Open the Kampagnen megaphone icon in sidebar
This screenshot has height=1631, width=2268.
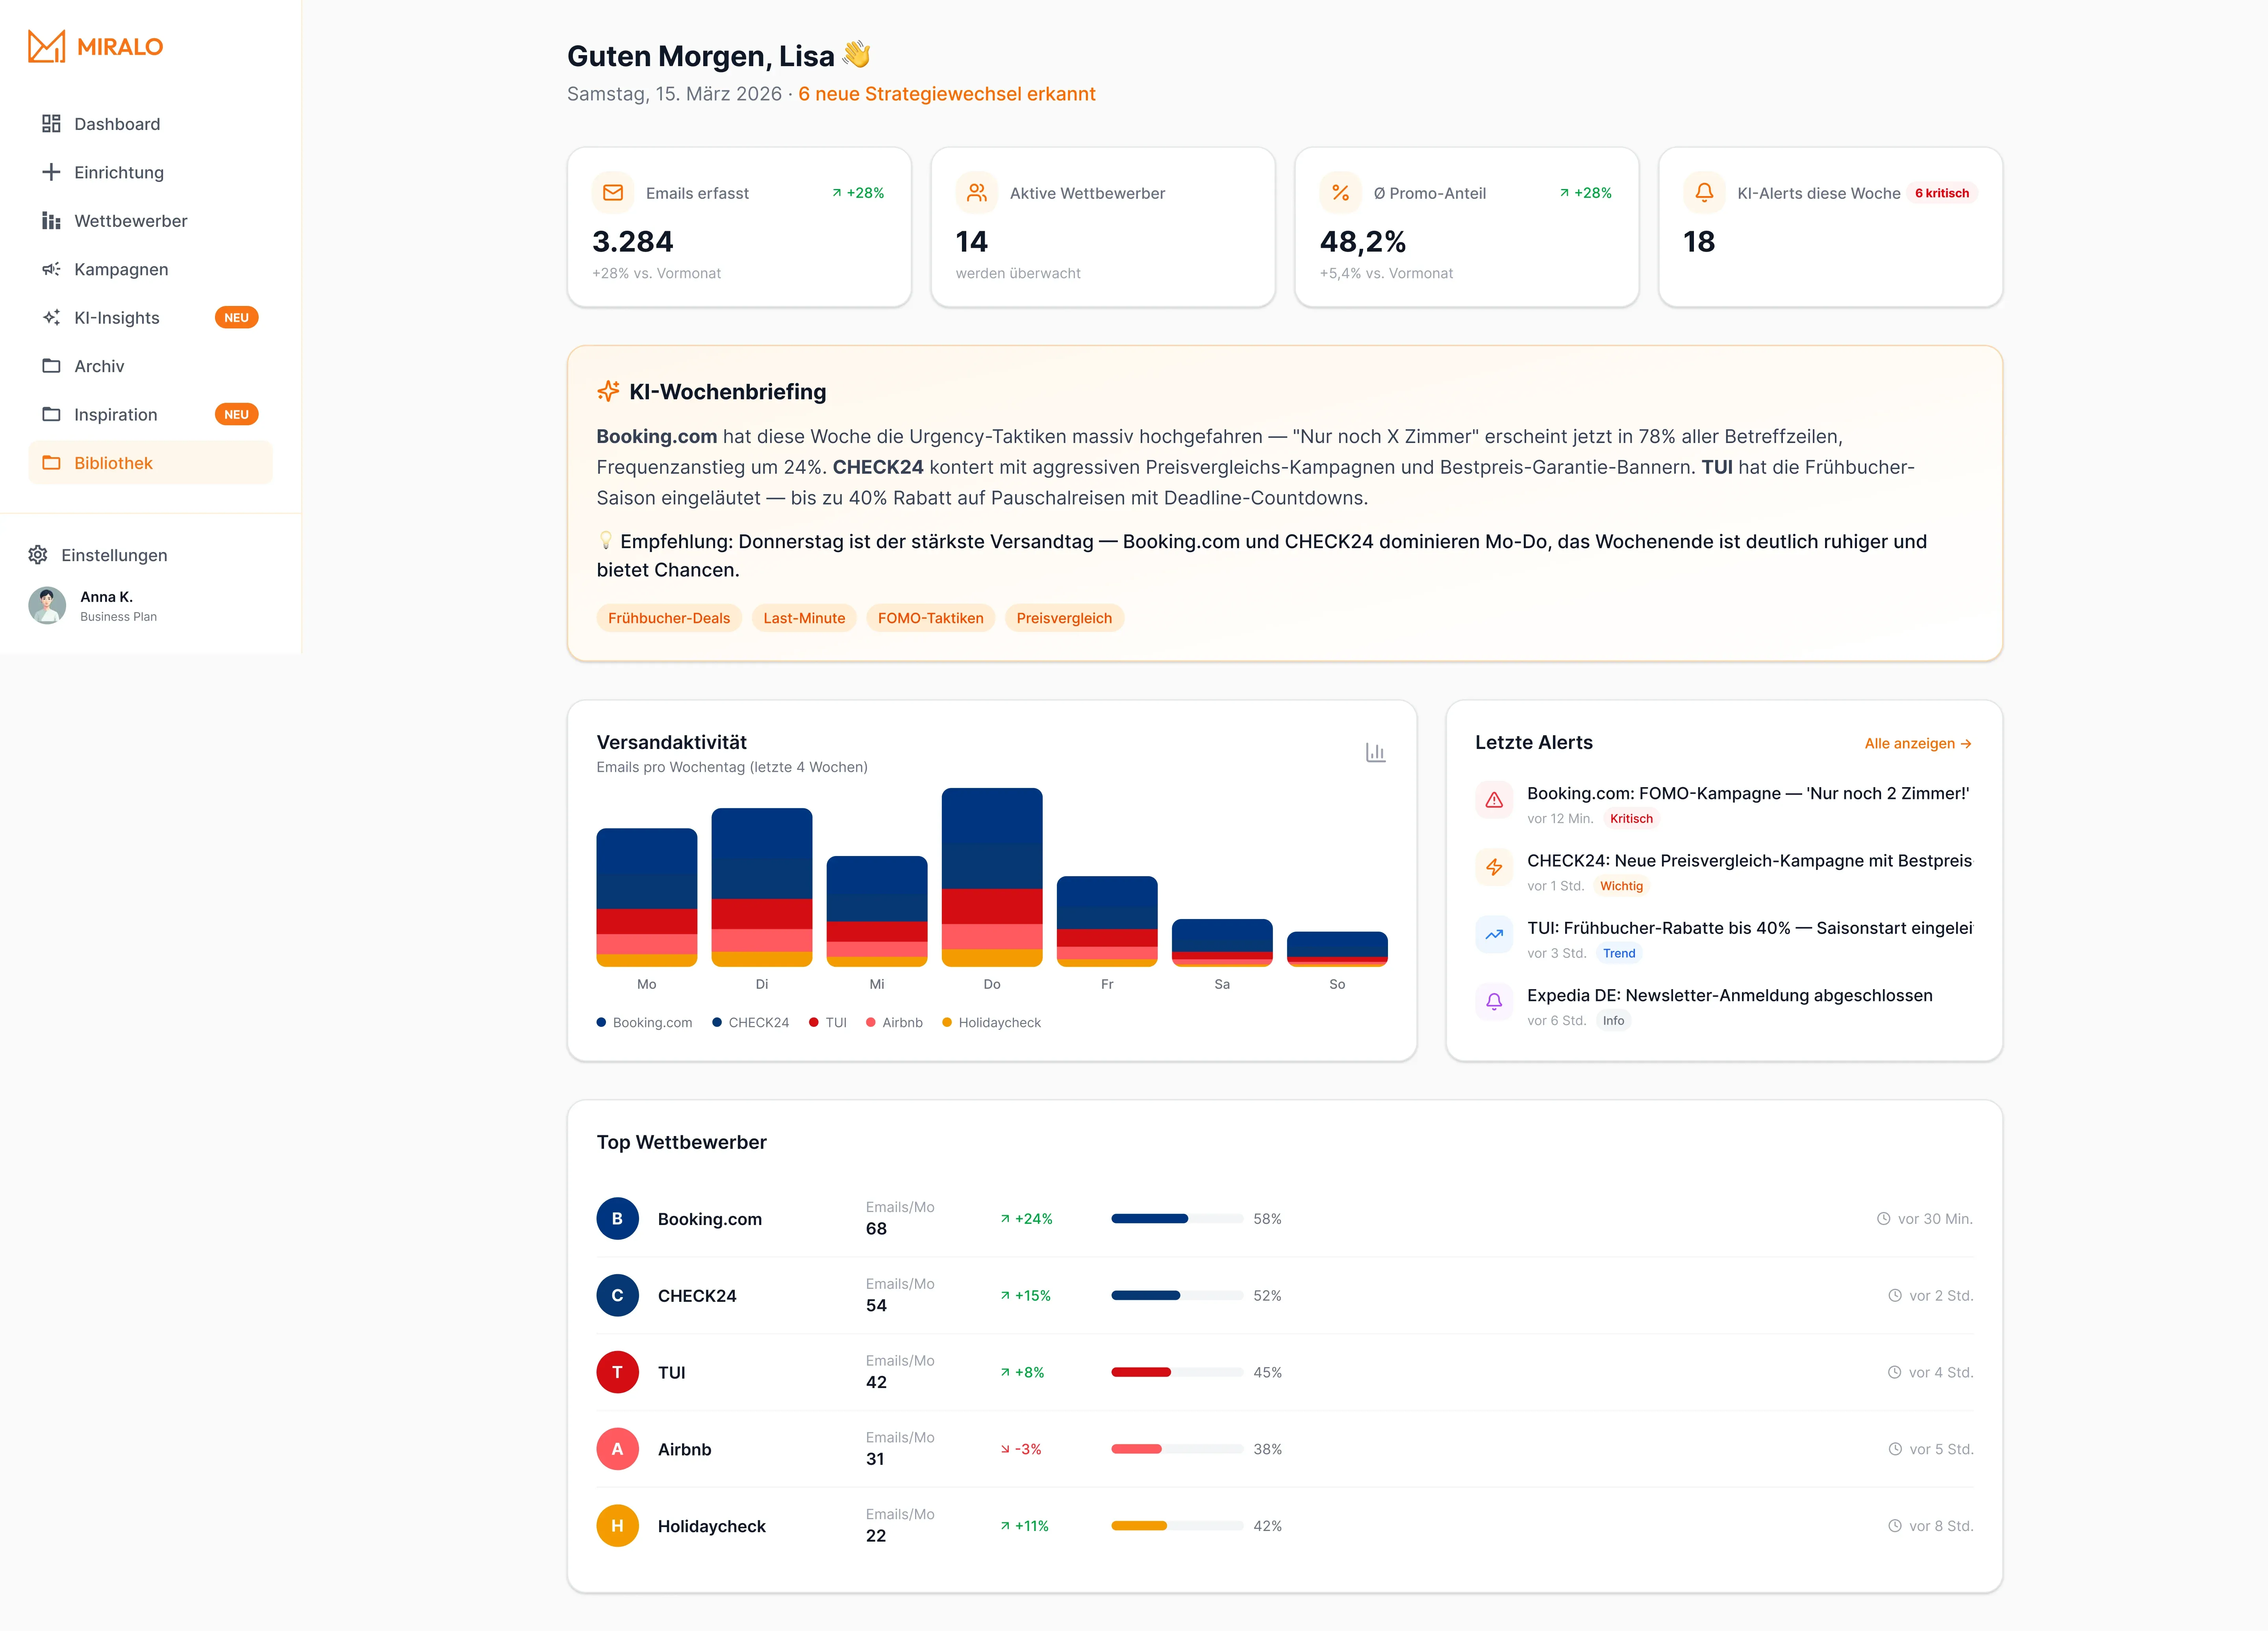click(51, 269)
